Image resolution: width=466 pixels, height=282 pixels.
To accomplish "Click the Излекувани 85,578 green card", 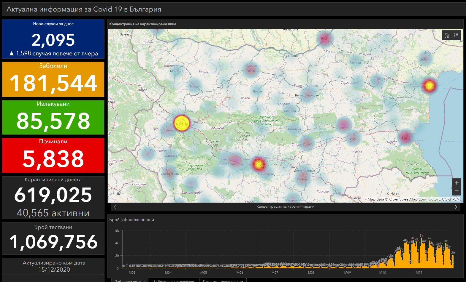I will [53, 117].
